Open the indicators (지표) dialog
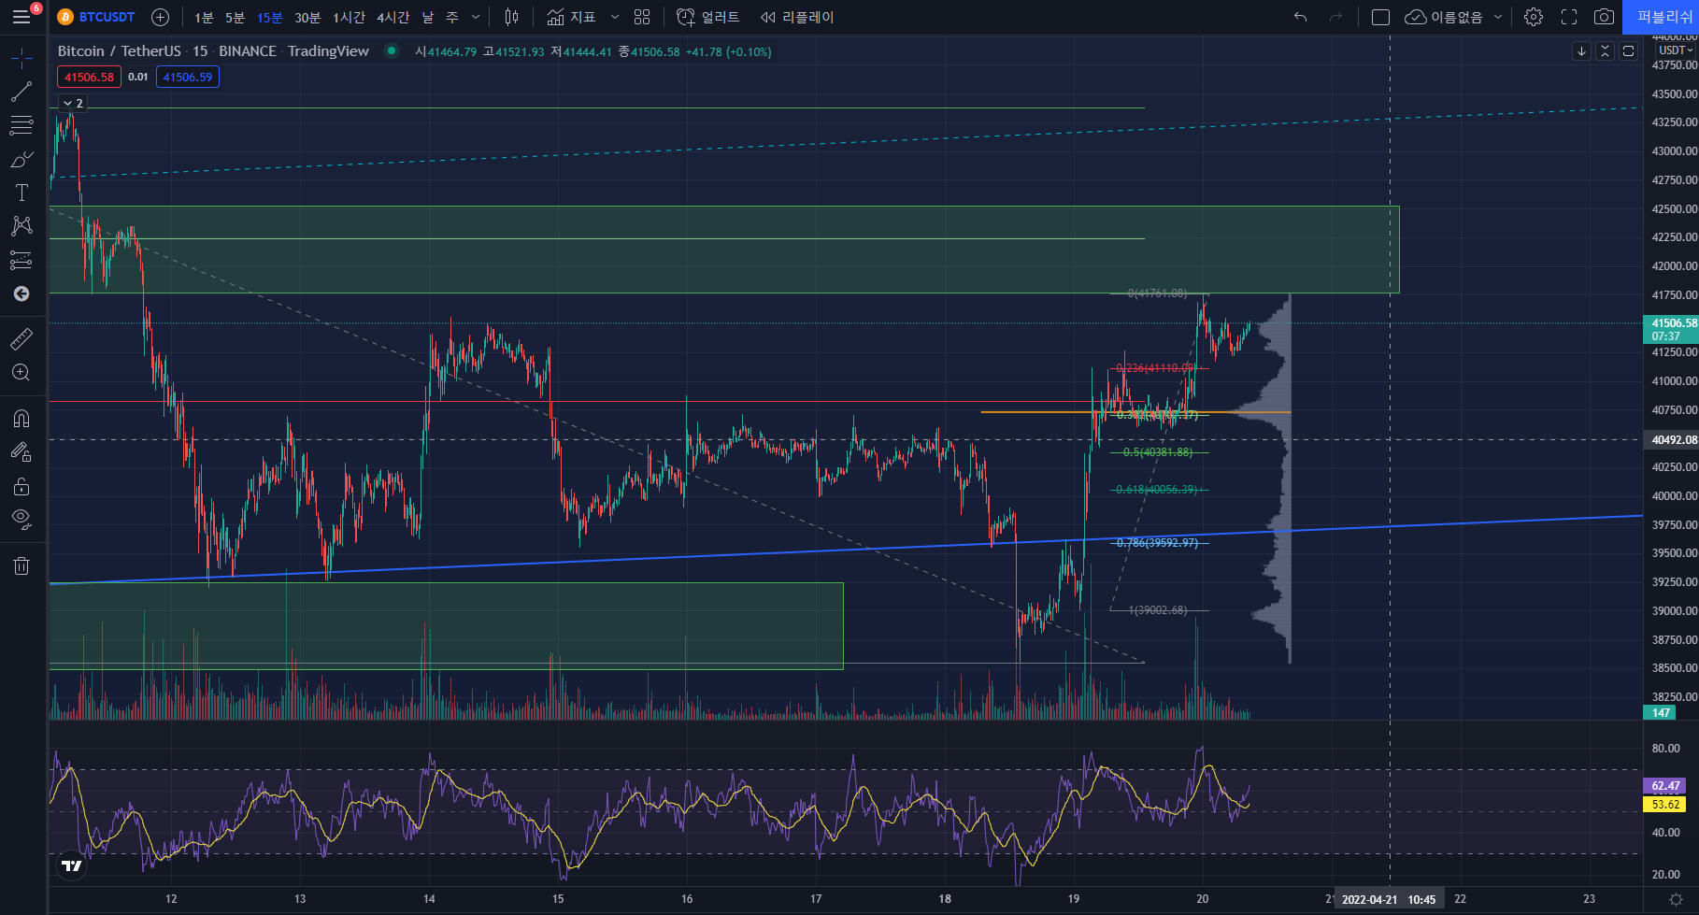 [x=571, y=17]
